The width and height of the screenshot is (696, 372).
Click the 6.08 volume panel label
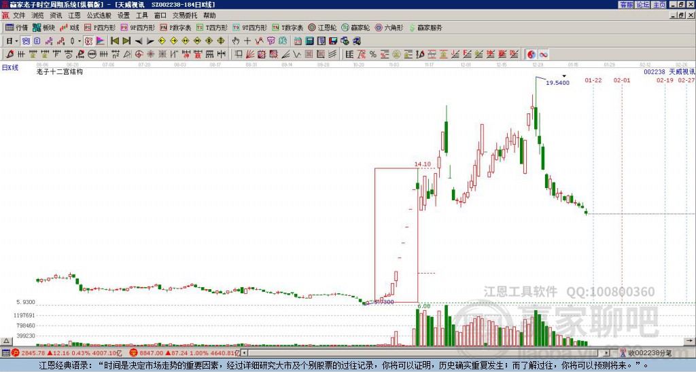[x=424, y=306]
